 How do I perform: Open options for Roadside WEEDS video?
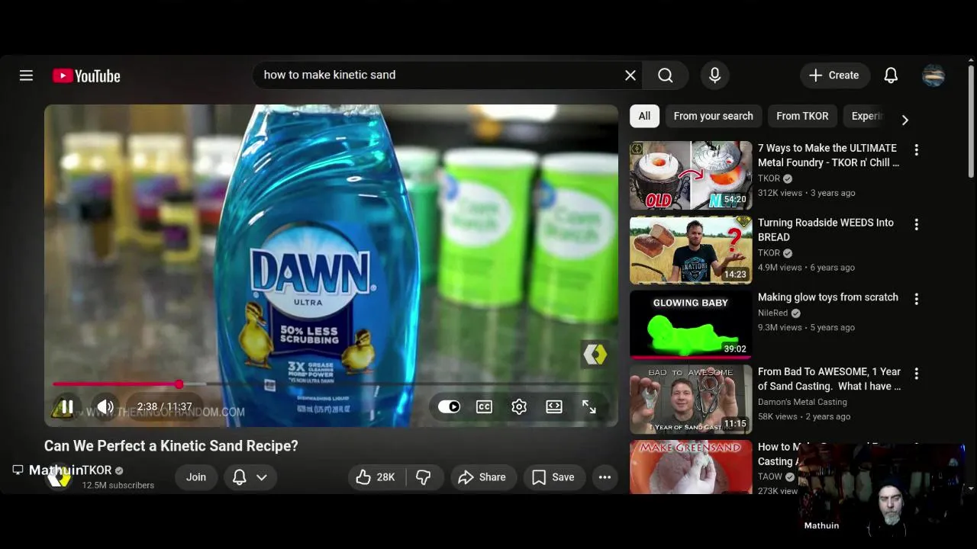[916, 224]
